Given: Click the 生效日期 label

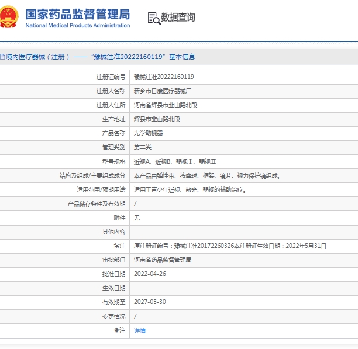Looking at the screenshot, I should point(113,288).
